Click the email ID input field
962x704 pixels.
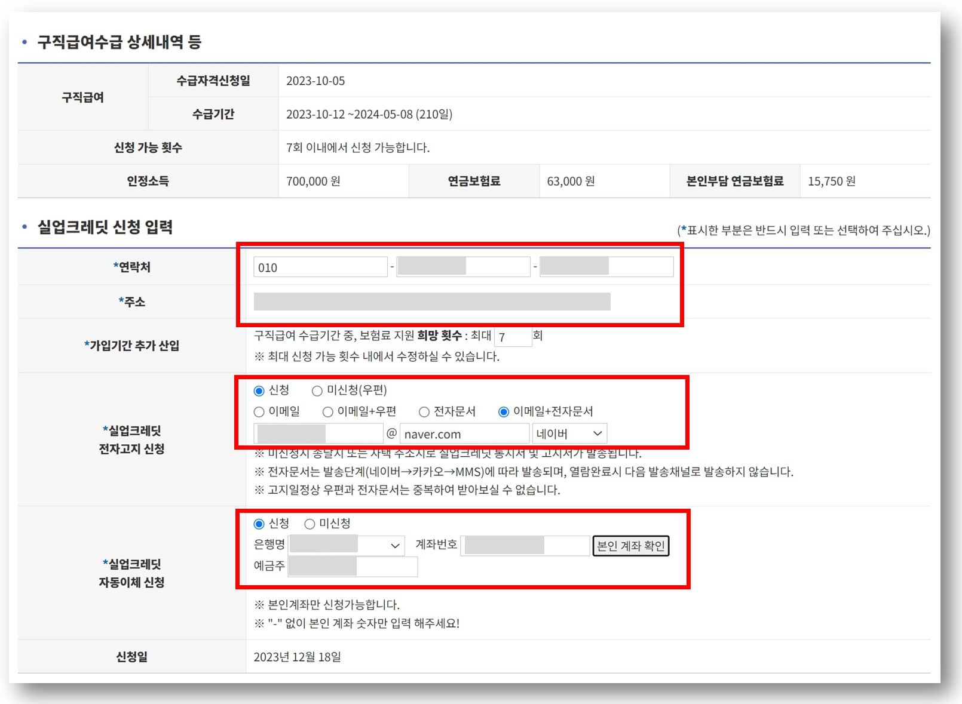318,434
